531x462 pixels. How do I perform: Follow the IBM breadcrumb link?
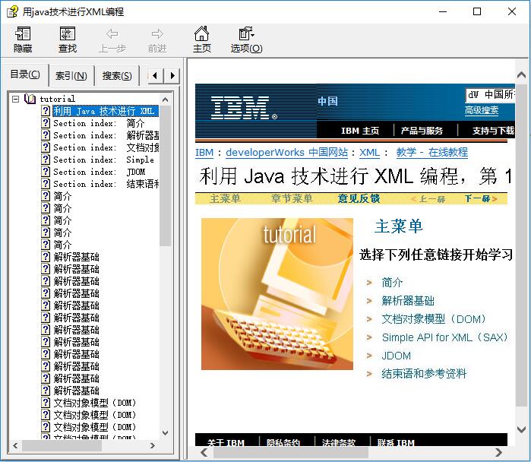(x=204, y=153)
